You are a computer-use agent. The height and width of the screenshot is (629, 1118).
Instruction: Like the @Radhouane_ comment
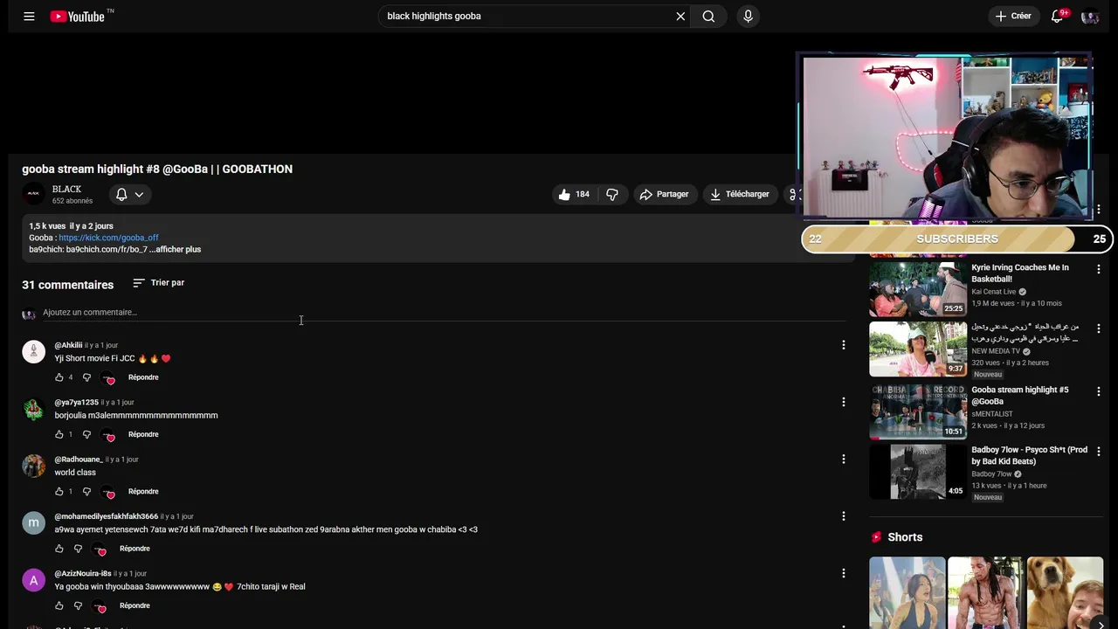[59, 491]
